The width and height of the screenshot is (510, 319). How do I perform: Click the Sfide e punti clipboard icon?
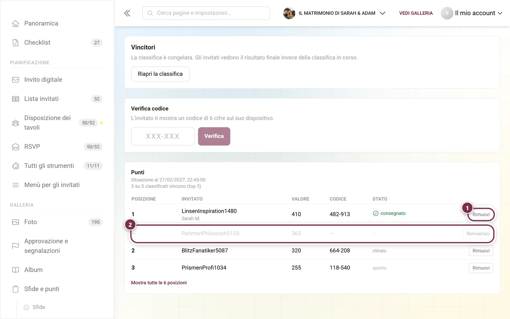(x=16, y=289)
